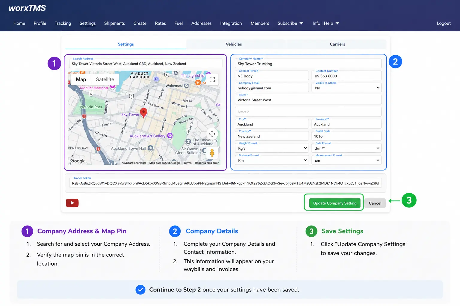Open the map Terms link
The image size is (460, 306).
click(x=187, y=163)
